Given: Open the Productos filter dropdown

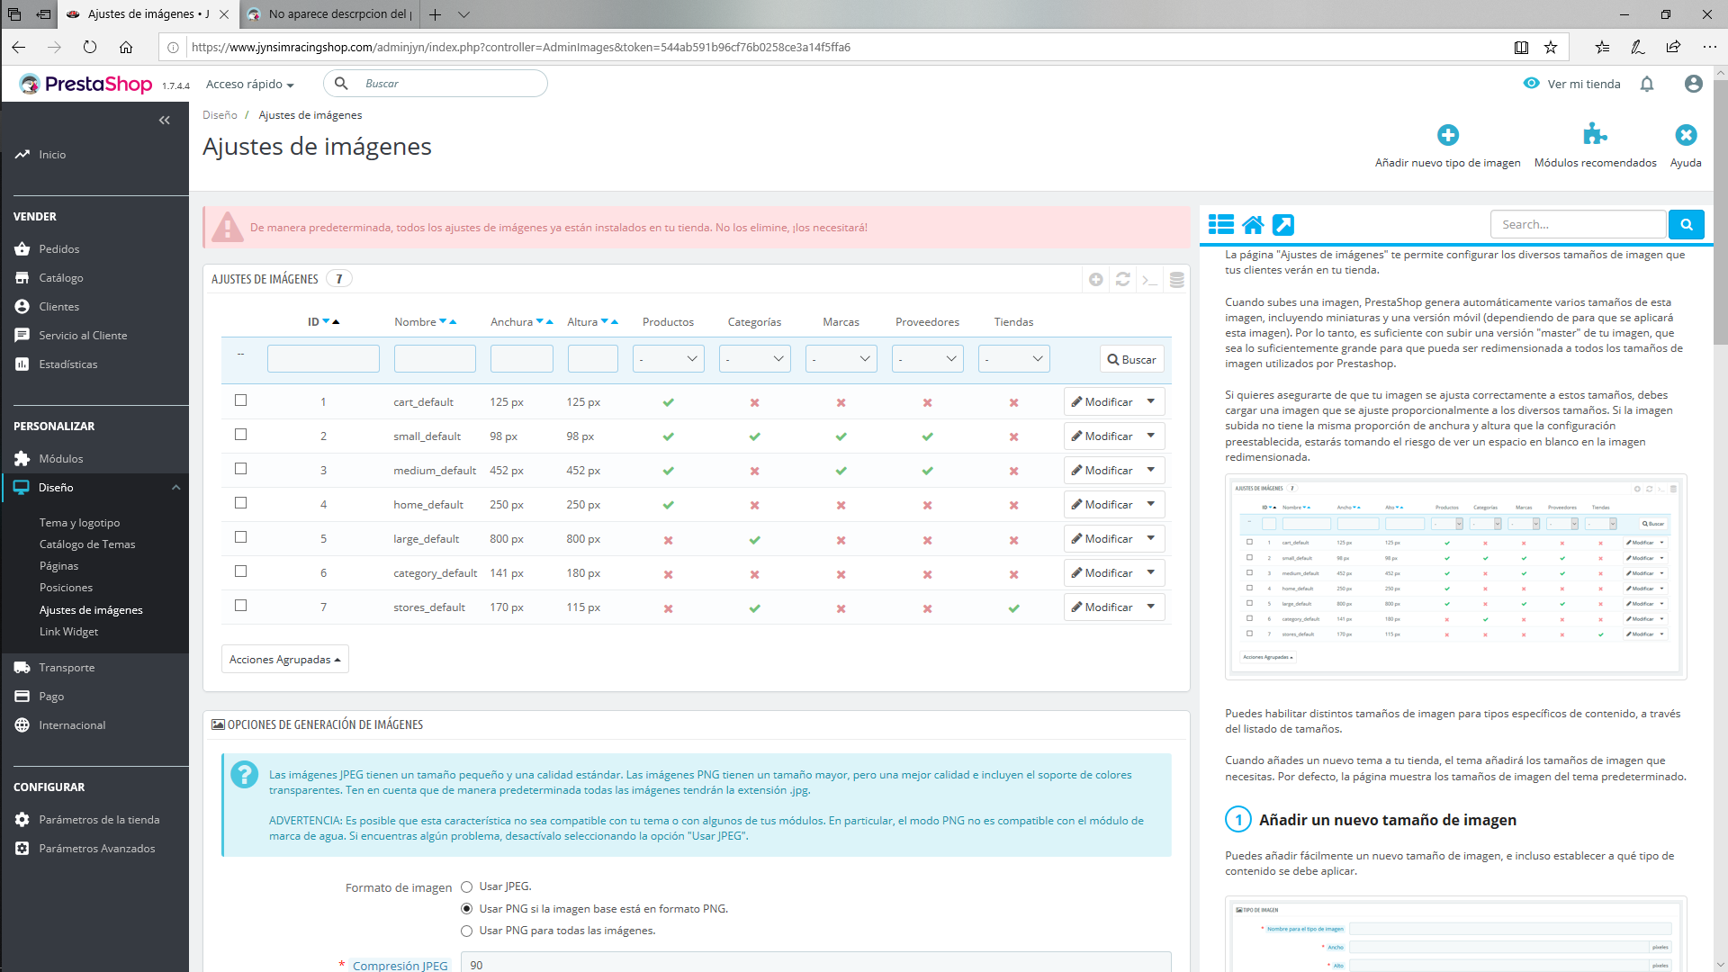Looking at the screenshot, I should click(x=668, y=359).
